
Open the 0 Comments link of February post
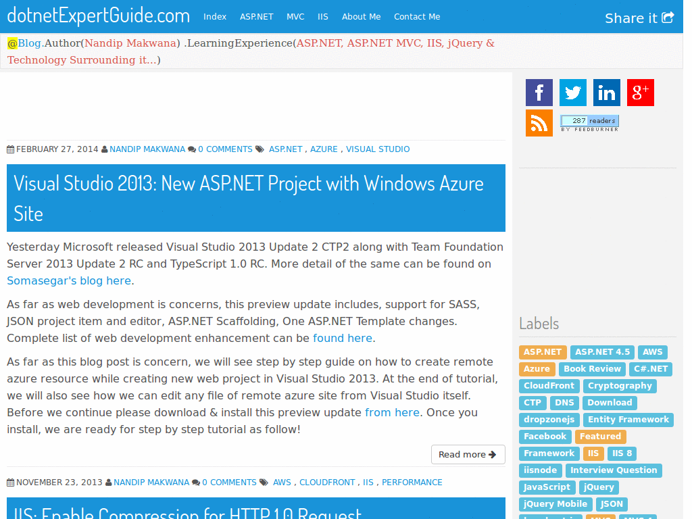point(225,149)
